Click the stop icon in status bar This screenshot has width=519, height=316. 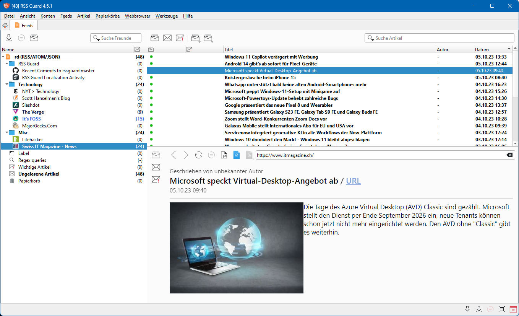pos(490,309)
